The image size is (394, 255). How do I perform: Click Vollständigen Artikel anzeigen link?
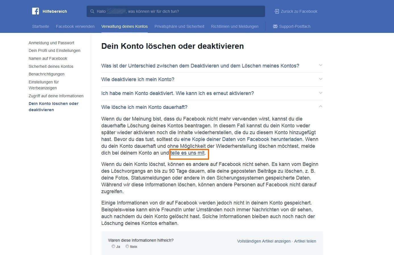point(264,241)
